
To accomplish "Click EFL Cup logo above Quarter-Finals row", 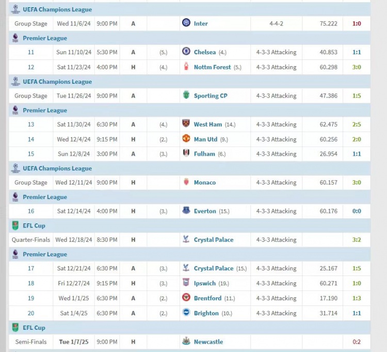I will [15, 225].
